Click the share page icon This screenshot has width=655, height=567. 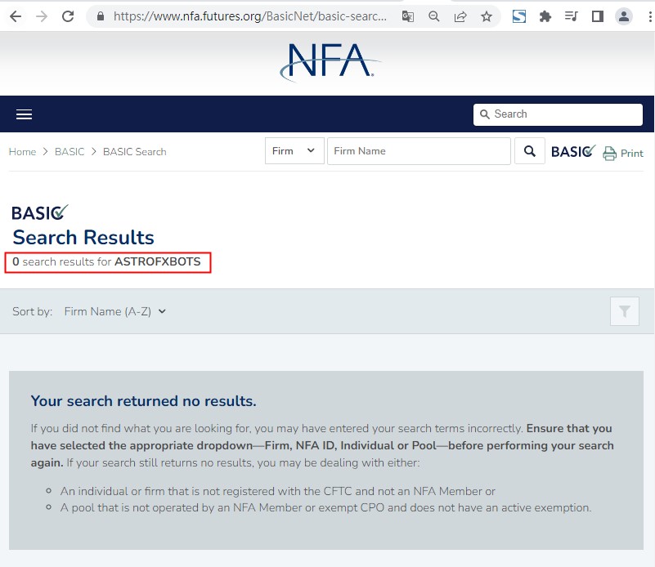460,16
